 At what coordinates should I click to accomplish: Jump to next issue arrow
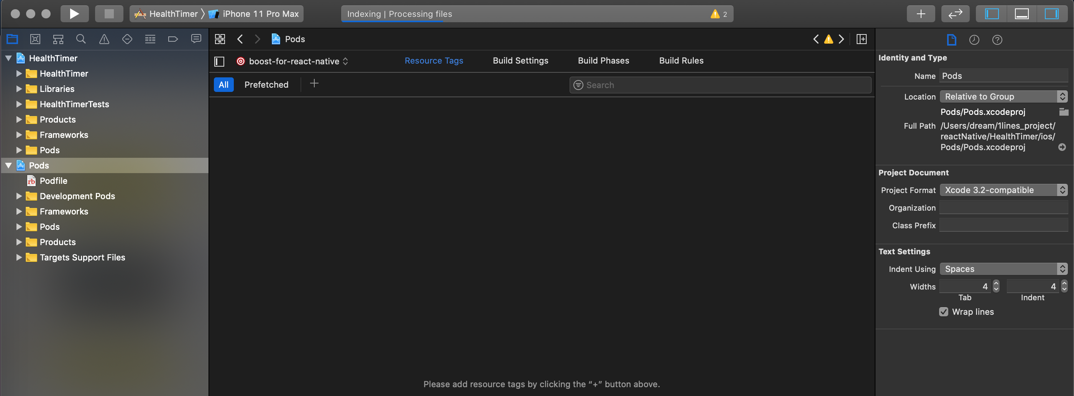pyautogui.click(x=841, y=39)
